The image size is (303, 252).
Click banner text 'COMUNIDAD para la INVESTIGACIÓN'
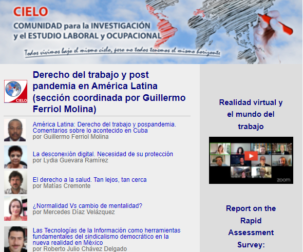(82, 26)
